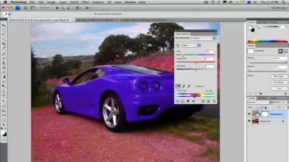Click the foreground color swatch in Color panel
289x162 pixels.
250,27
